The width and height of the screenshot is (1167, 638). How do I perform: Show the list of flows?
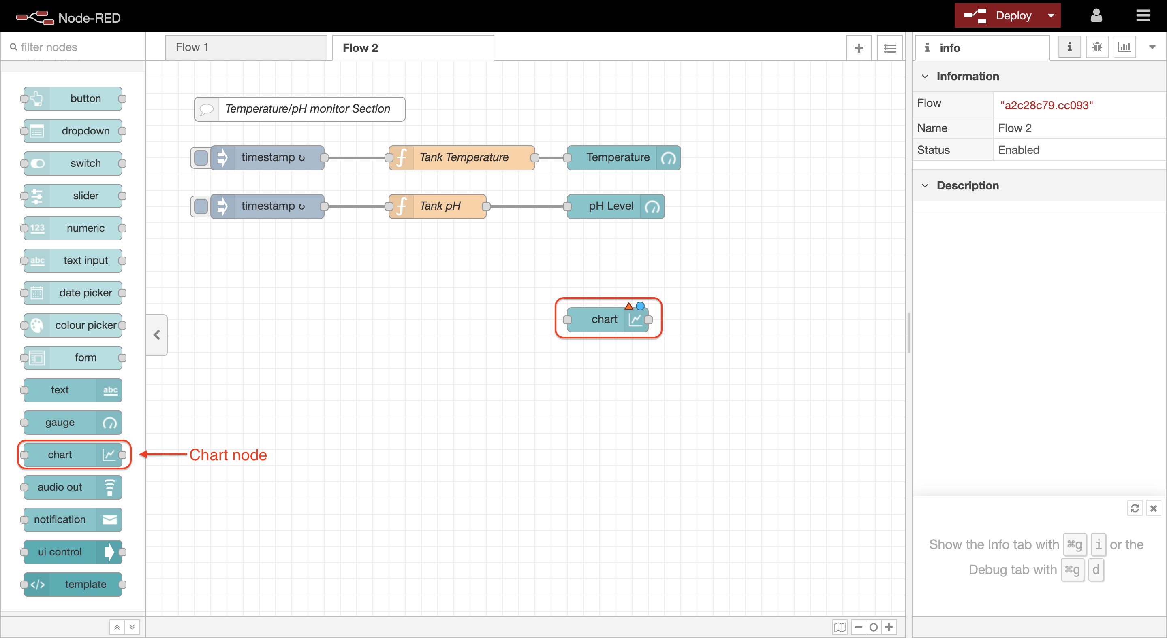[x=889, y=48]
